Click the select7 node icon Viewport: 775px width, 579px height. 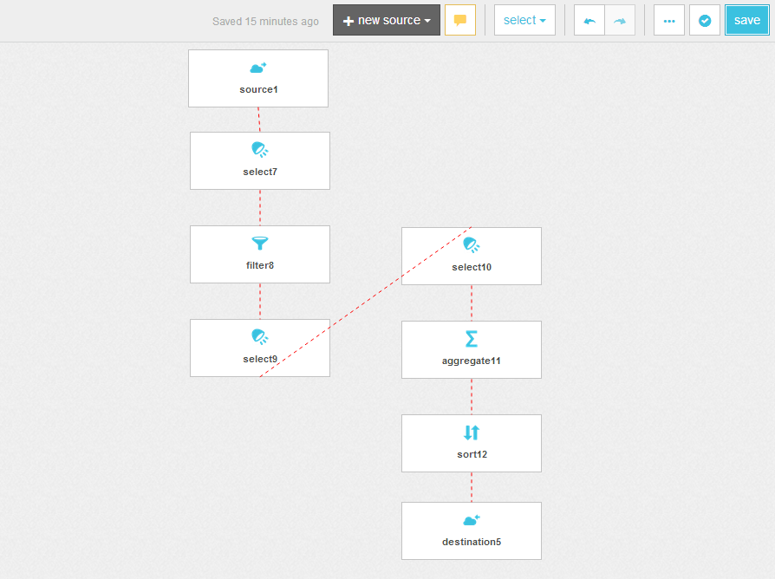click(259, 150)
